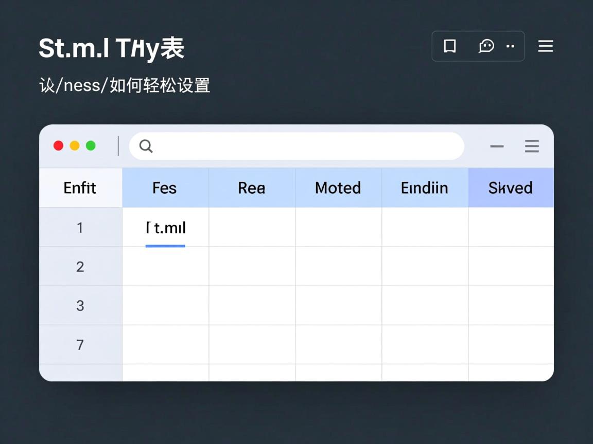Screen dimensions: 593x444
Task: Click the more options ".." icon
Action: [511, 46]
